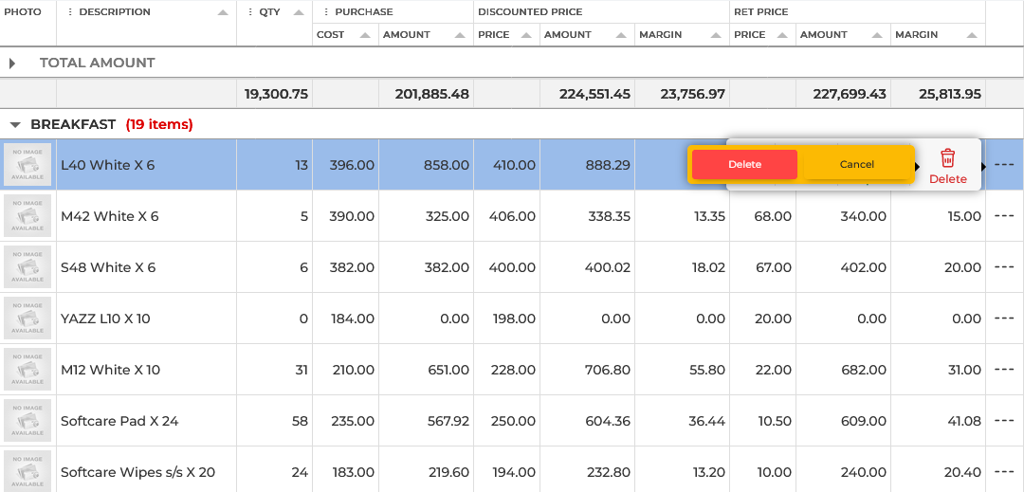Open row actions for S48 White X 6
Screen dimensions: 1024x492
pos(1004,267)
